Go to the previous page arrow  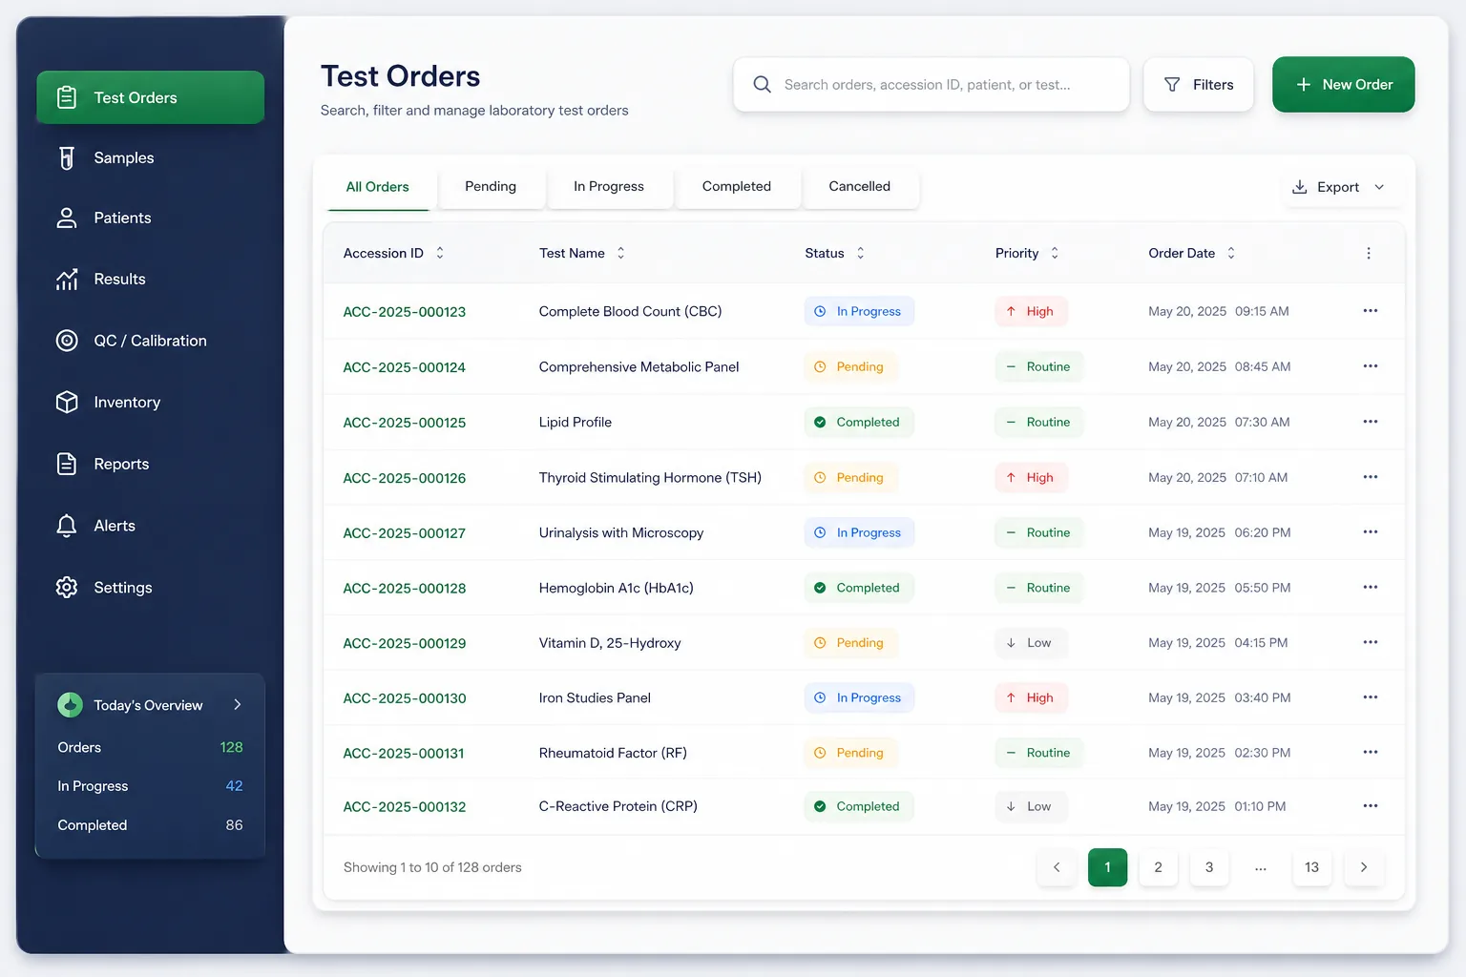pyautogui.click(x=1057, y=867)
